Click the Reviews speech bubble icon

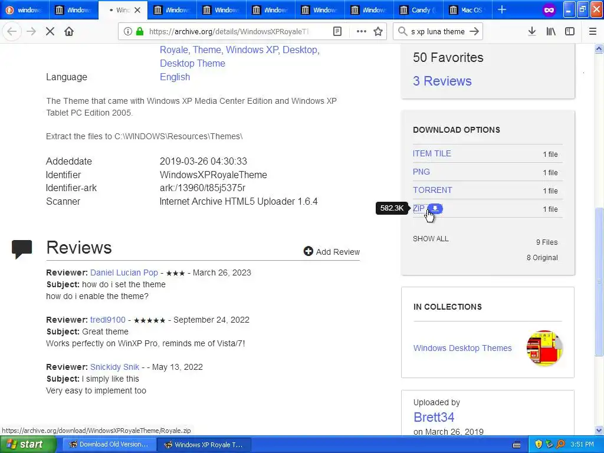pos(22,249)
